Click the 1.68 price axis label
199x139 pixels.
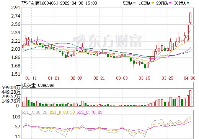[16, 66]
